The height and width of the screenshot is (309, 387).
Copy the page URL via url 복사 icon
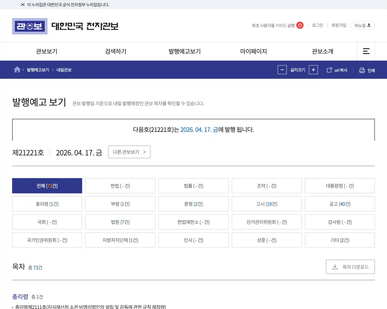click(x=329, y=70)
